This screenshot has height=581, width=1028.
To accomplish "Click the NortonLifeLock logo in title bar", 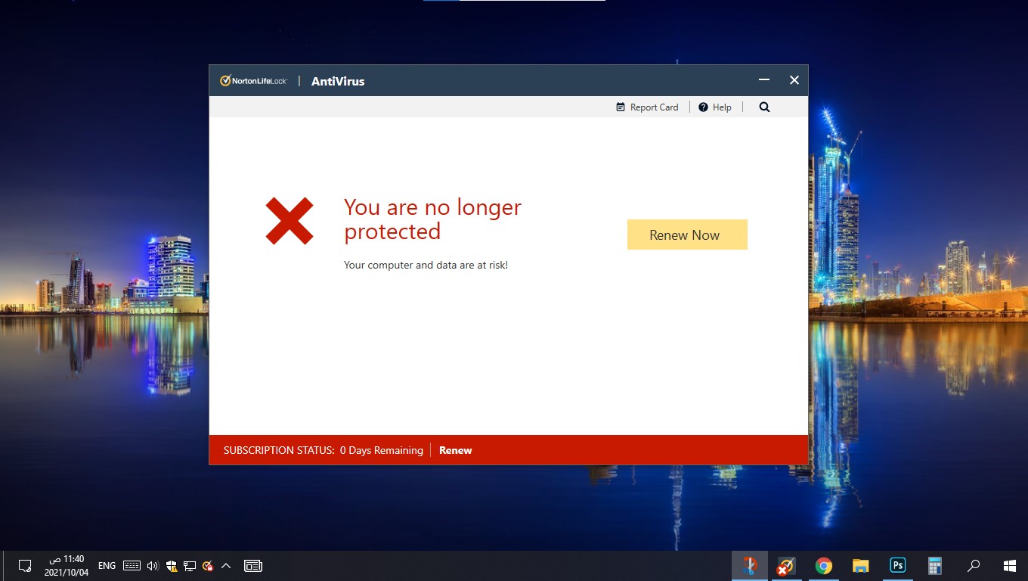I will click(x=253, y=81).
